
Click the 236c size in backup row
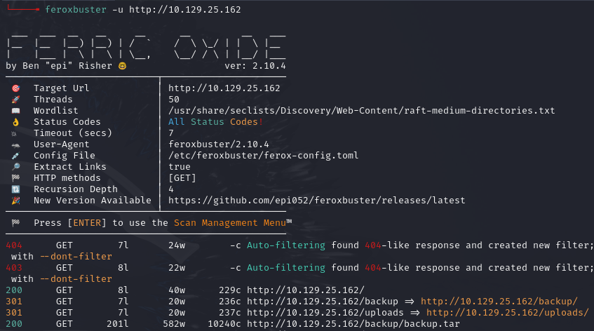point(229,302)
